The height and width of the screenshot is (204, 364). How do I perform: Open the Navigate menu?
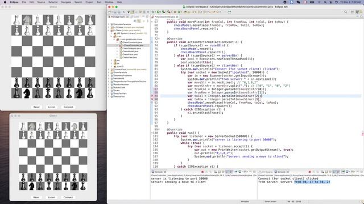pos(66,2)
